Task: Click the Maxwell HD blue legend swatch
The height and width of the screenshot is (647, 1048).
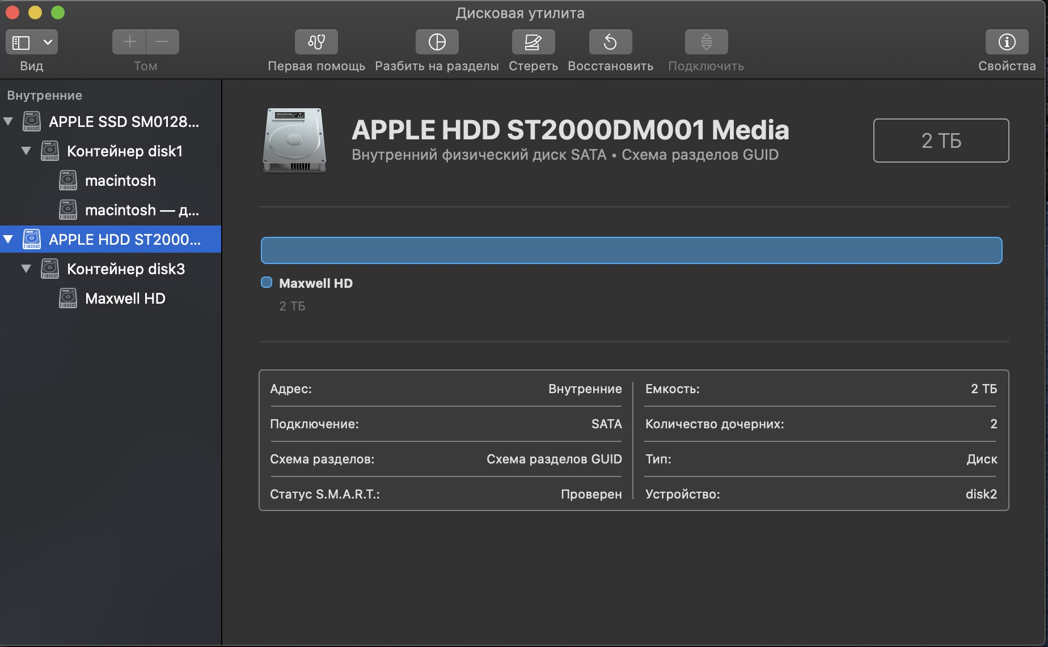Action: (x=267, y=282)
